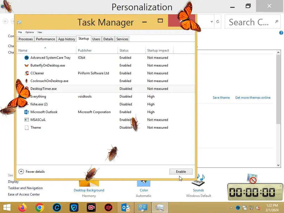Screen dimensions: 284x213
Task: Click refresh button in Personalization address bar
Action: [218, 22]
